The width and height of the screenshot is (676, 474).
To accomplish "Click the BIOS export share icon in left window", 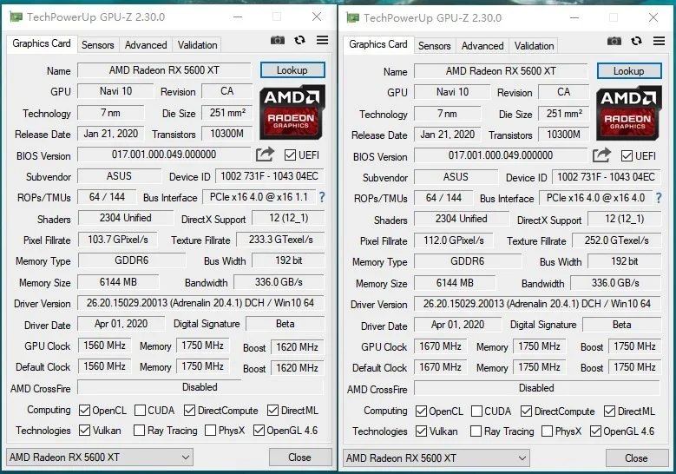I will tap(265, 154).
